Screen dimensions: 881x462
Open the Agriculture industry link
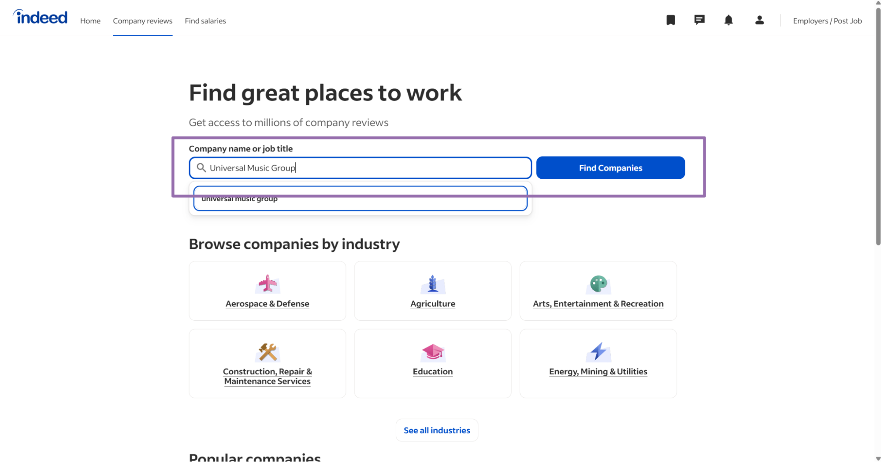tap(433, 304)
